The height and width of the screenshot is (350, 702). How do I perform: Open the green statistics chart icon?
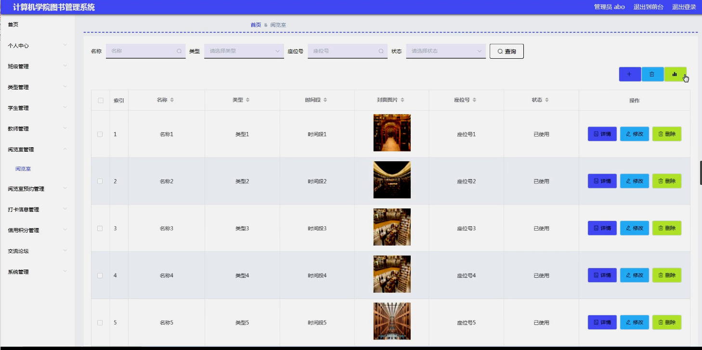tap(674, 74)
